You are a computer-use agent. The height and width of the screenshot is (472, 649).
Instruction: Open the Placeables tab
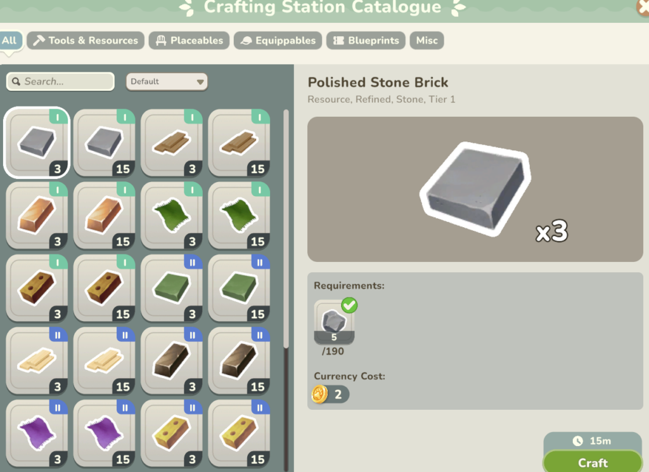tap(189, 41)
